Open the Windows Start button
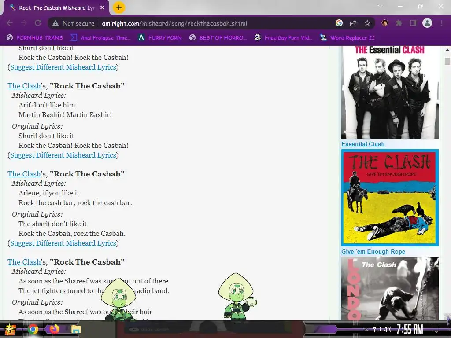Viewport: 451px width, 338px height. [x=11, y=329]
